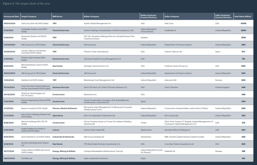
Task: Click the Phoenix Tower International bidder cell
Action: pos(96,52)
